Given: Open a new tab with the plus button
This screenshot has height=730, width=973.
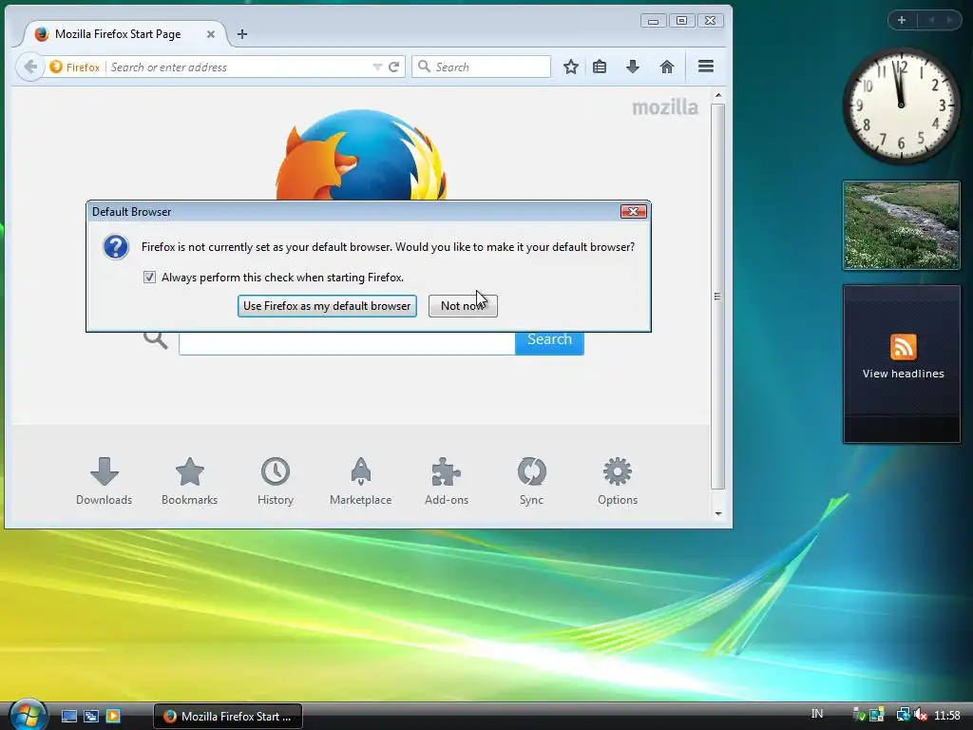Looking at the screenshot, I should pos(242,34).
